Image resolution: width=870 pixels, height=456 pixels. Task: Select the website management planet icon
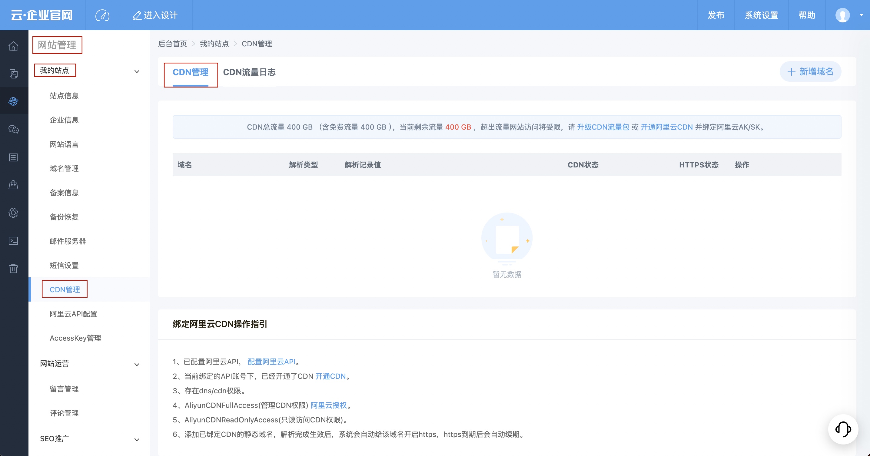point(14,101)
